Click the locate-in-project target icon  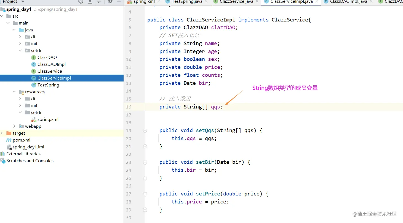click(81, 2)
